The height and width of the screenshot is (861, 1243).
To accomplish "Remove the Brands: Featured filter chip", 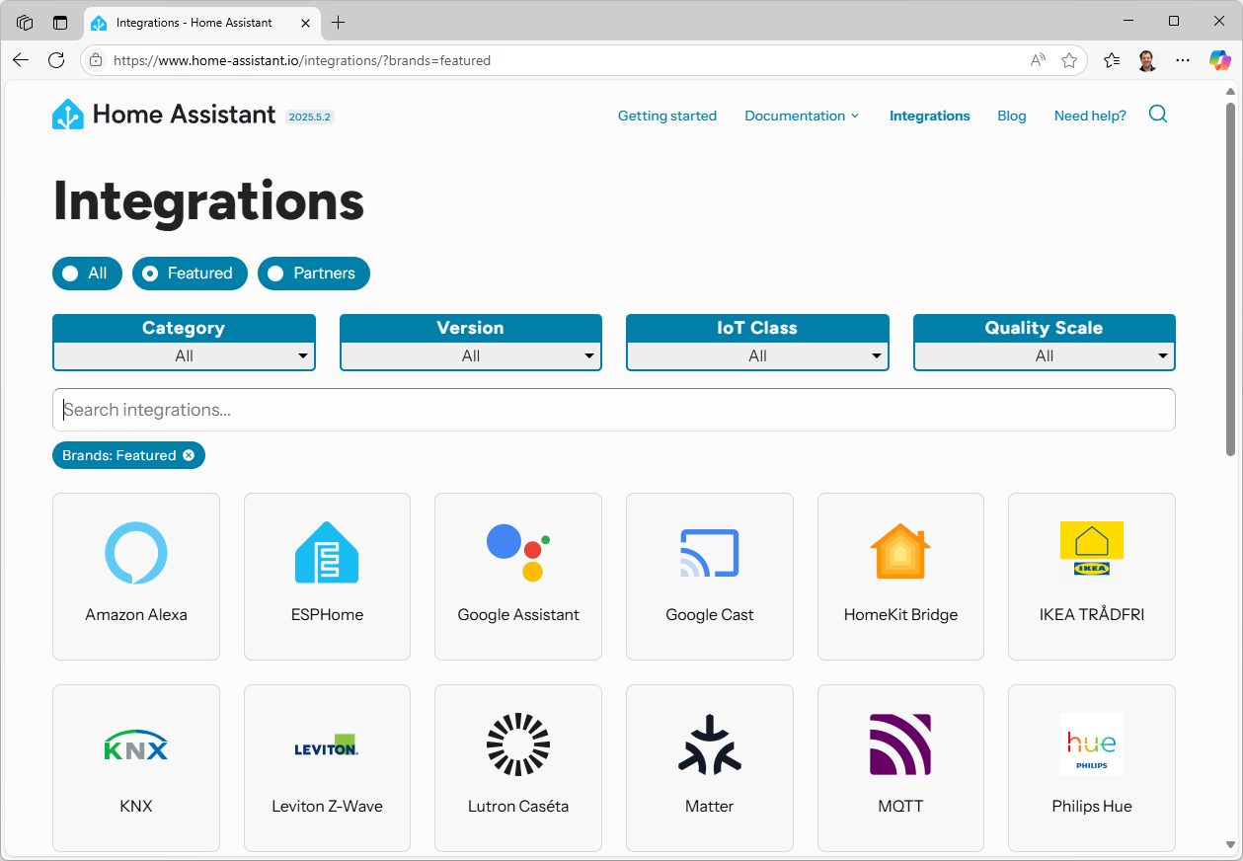I will pos(189,455).
